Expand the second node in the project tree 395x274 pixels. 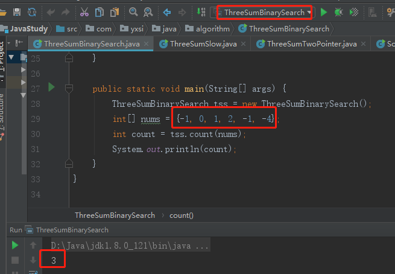click(23, 69)
